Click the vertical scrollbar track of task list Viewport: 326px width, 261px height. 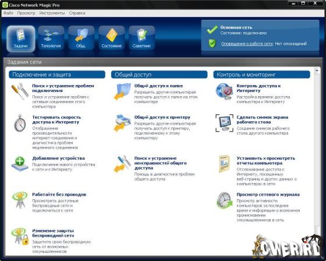pyautogui.click(x=317, y=150)
